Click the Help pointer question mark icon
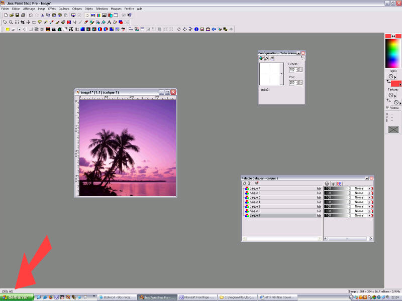Viewport: 402px width, 301px height. pos(130,15)
